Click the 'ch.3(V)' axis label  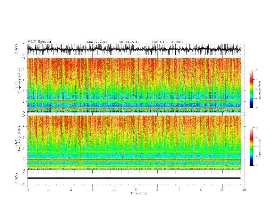click(x=17, y=179)
